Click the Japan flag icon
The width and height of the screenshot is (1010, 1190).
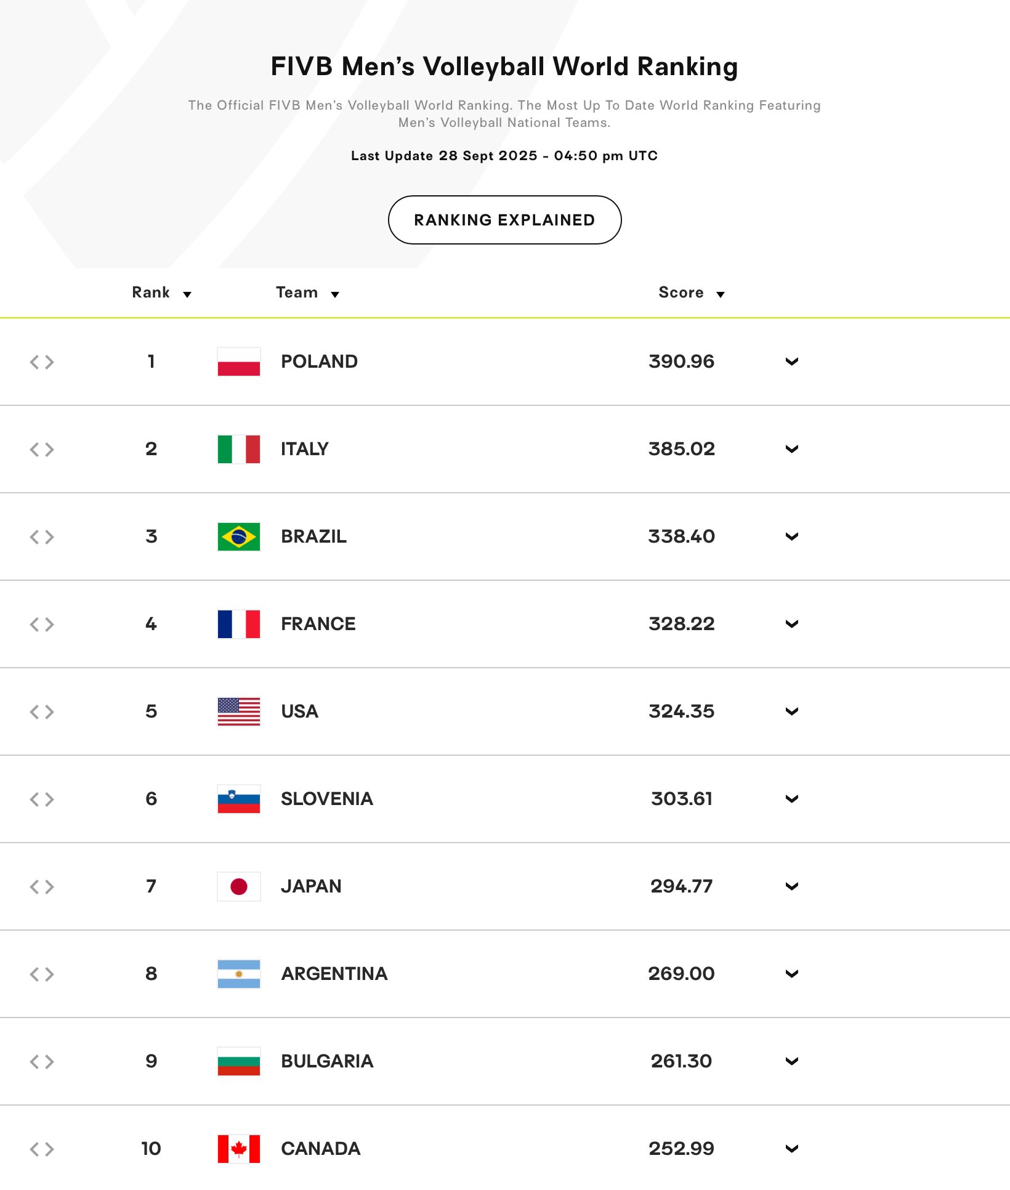(239, 886)
